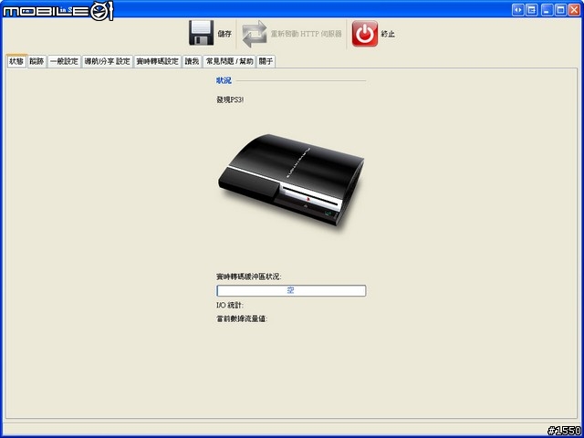The image size is (584, 438).
Task: Open the 一般設定 (General settings) tab
Action: (x=65, y=61)
